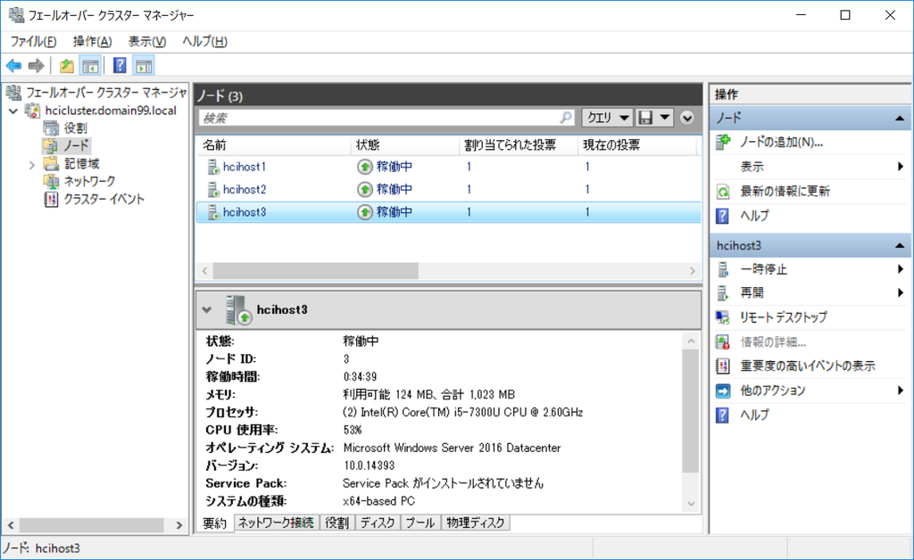Collapse the ノード actions section

(900, 119)
